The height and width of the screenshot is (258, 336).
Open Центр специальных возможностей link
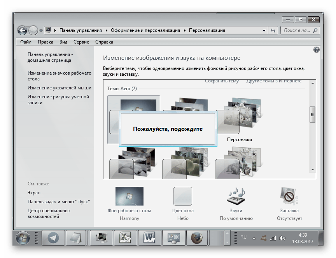pos(49,213)
